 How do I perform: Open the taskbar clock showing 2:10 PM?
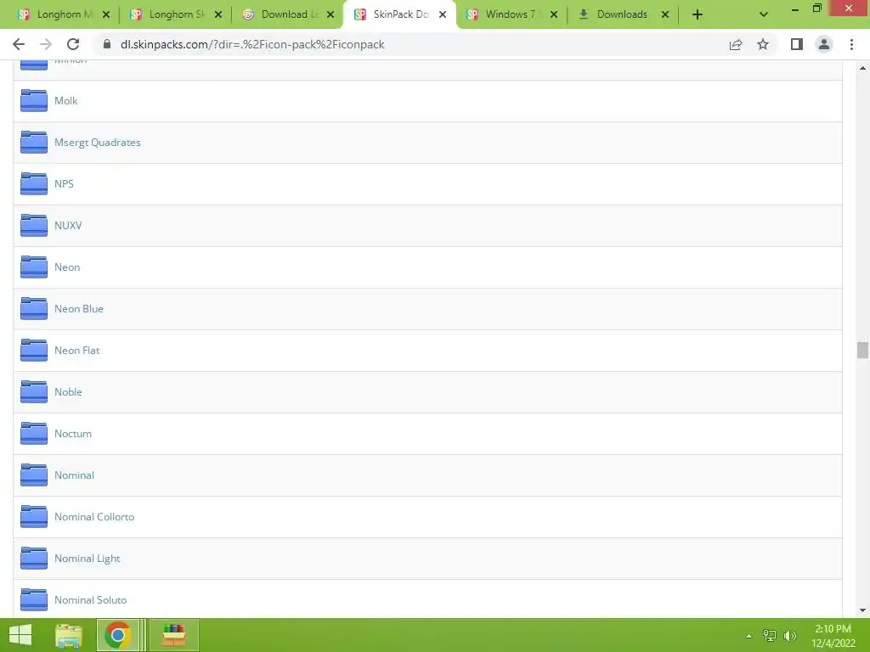pyautogui.click(x=833, y=636)
